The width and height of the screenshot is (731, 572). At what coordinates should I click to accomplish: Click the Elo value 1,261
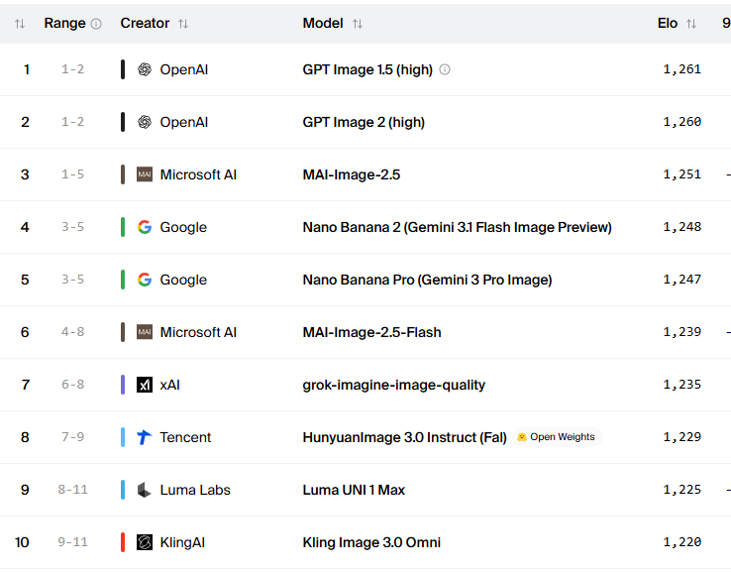(682, 69)
